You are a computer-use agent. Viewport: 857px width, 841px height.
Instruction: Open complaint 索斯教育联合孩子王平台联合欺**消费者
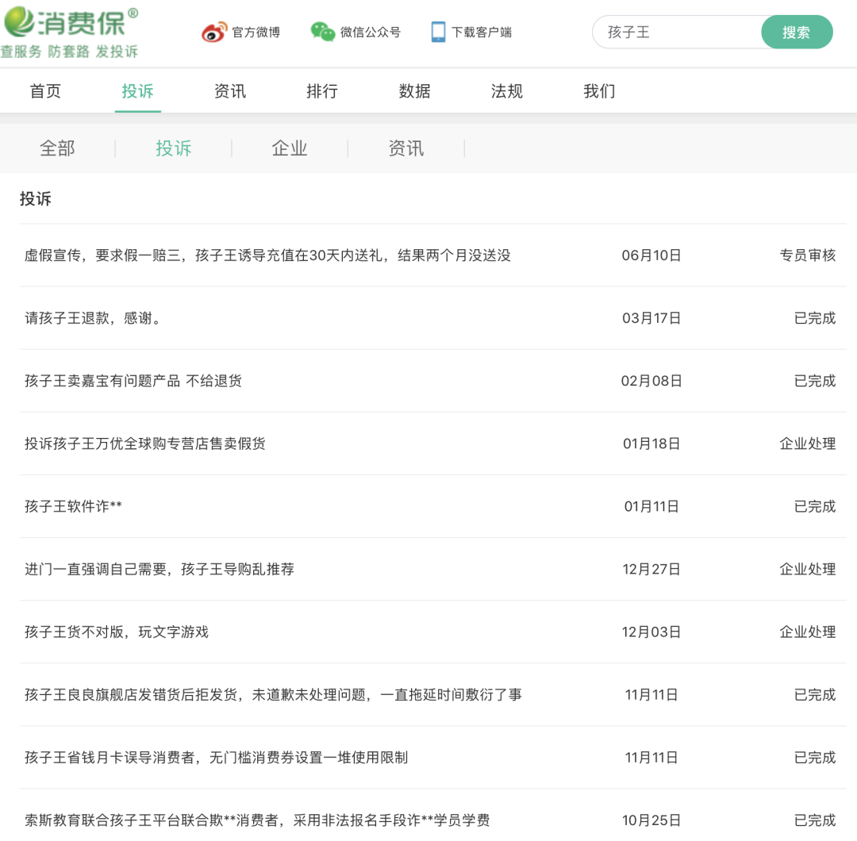pos(257,820)
